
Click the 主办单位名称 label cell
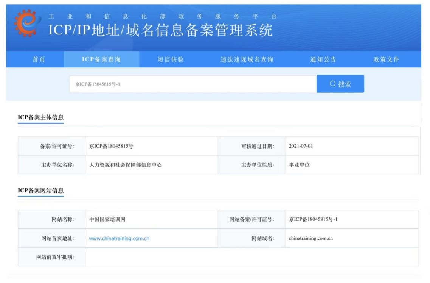pyautogui.click(x=51, y=165)
